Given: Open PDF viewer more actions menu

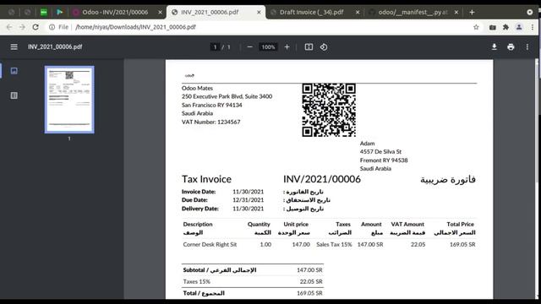Looking at the screenshot, I should point(527,47).
